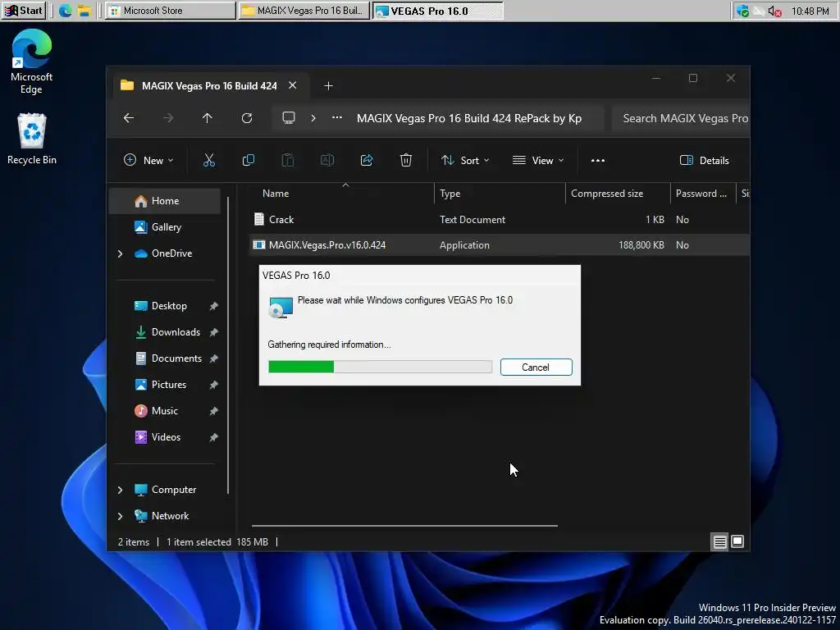Open the View dropdown menu

tap(538, 160)
